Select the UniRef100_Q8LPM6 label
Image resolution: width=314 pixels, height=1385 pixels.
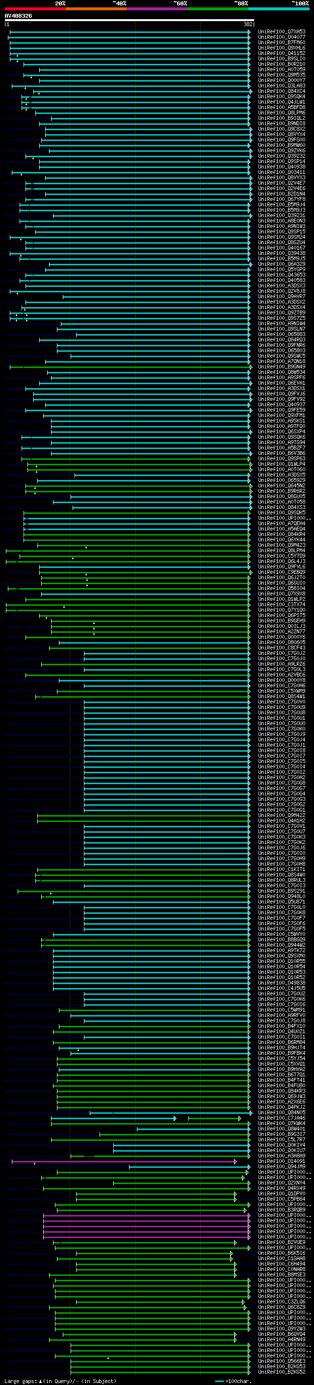point(282,113)
